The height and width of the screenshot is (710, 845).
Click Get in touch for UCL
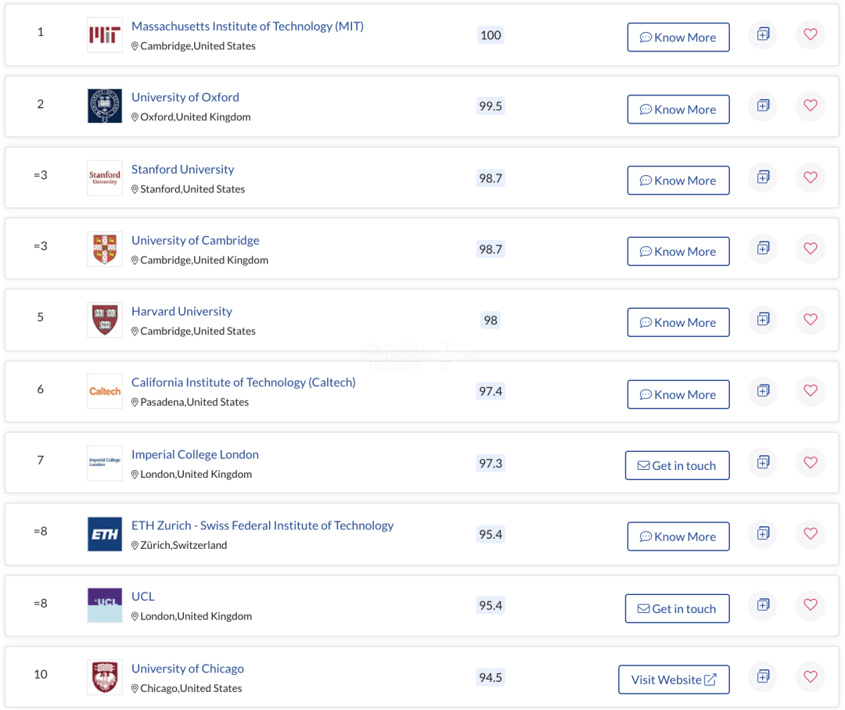[x=677, y=608]
